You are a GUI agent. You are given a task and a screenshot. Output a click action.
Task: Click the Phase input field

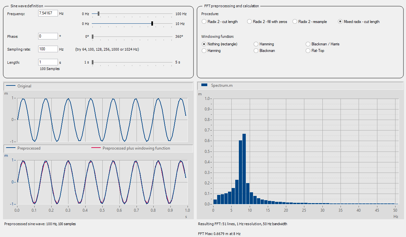coord(48,36)
